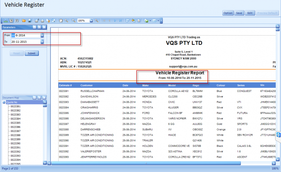281x172 pixels.
Task: Click the background color paint icon
Action: [x=133, y=21]
